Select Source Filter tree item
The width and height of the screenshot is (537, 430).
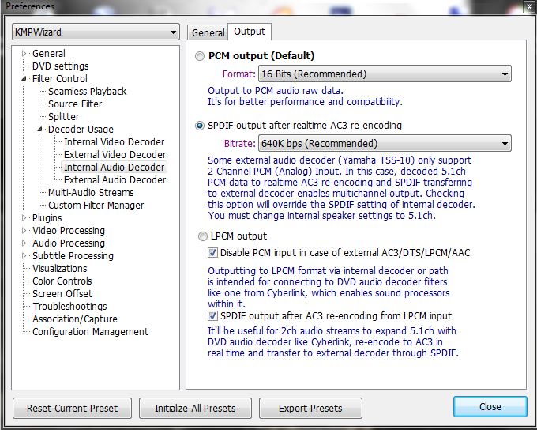[75, 104]
